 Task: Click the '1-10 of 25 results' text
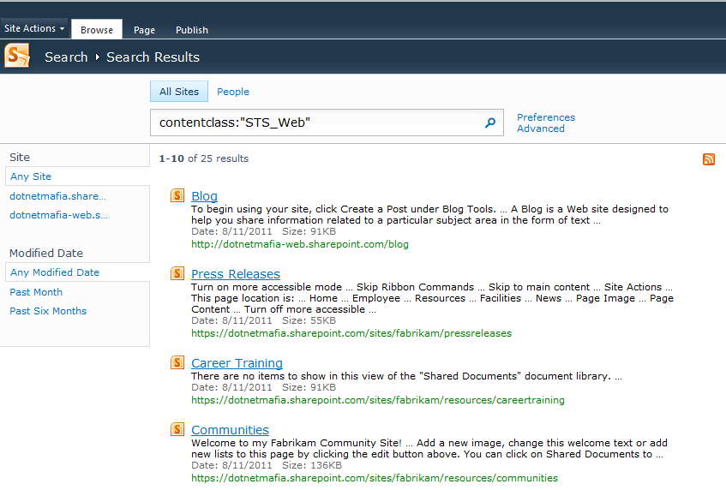tap(204, 158)
